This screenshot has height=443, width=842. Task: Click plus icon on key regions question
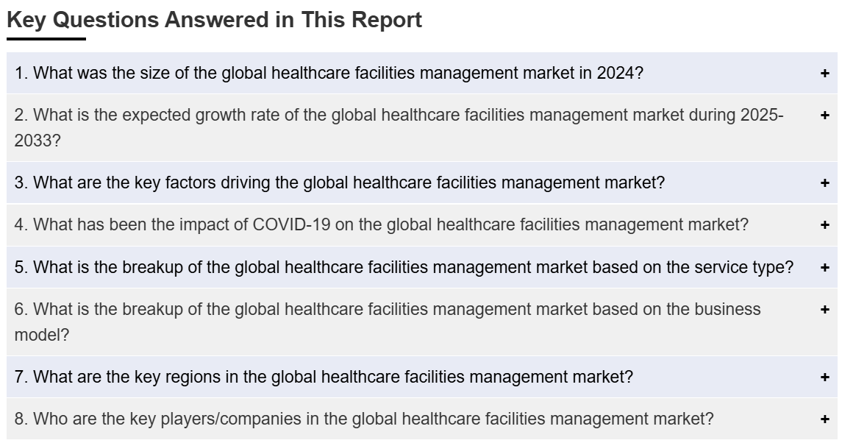(x=824, y=378)
